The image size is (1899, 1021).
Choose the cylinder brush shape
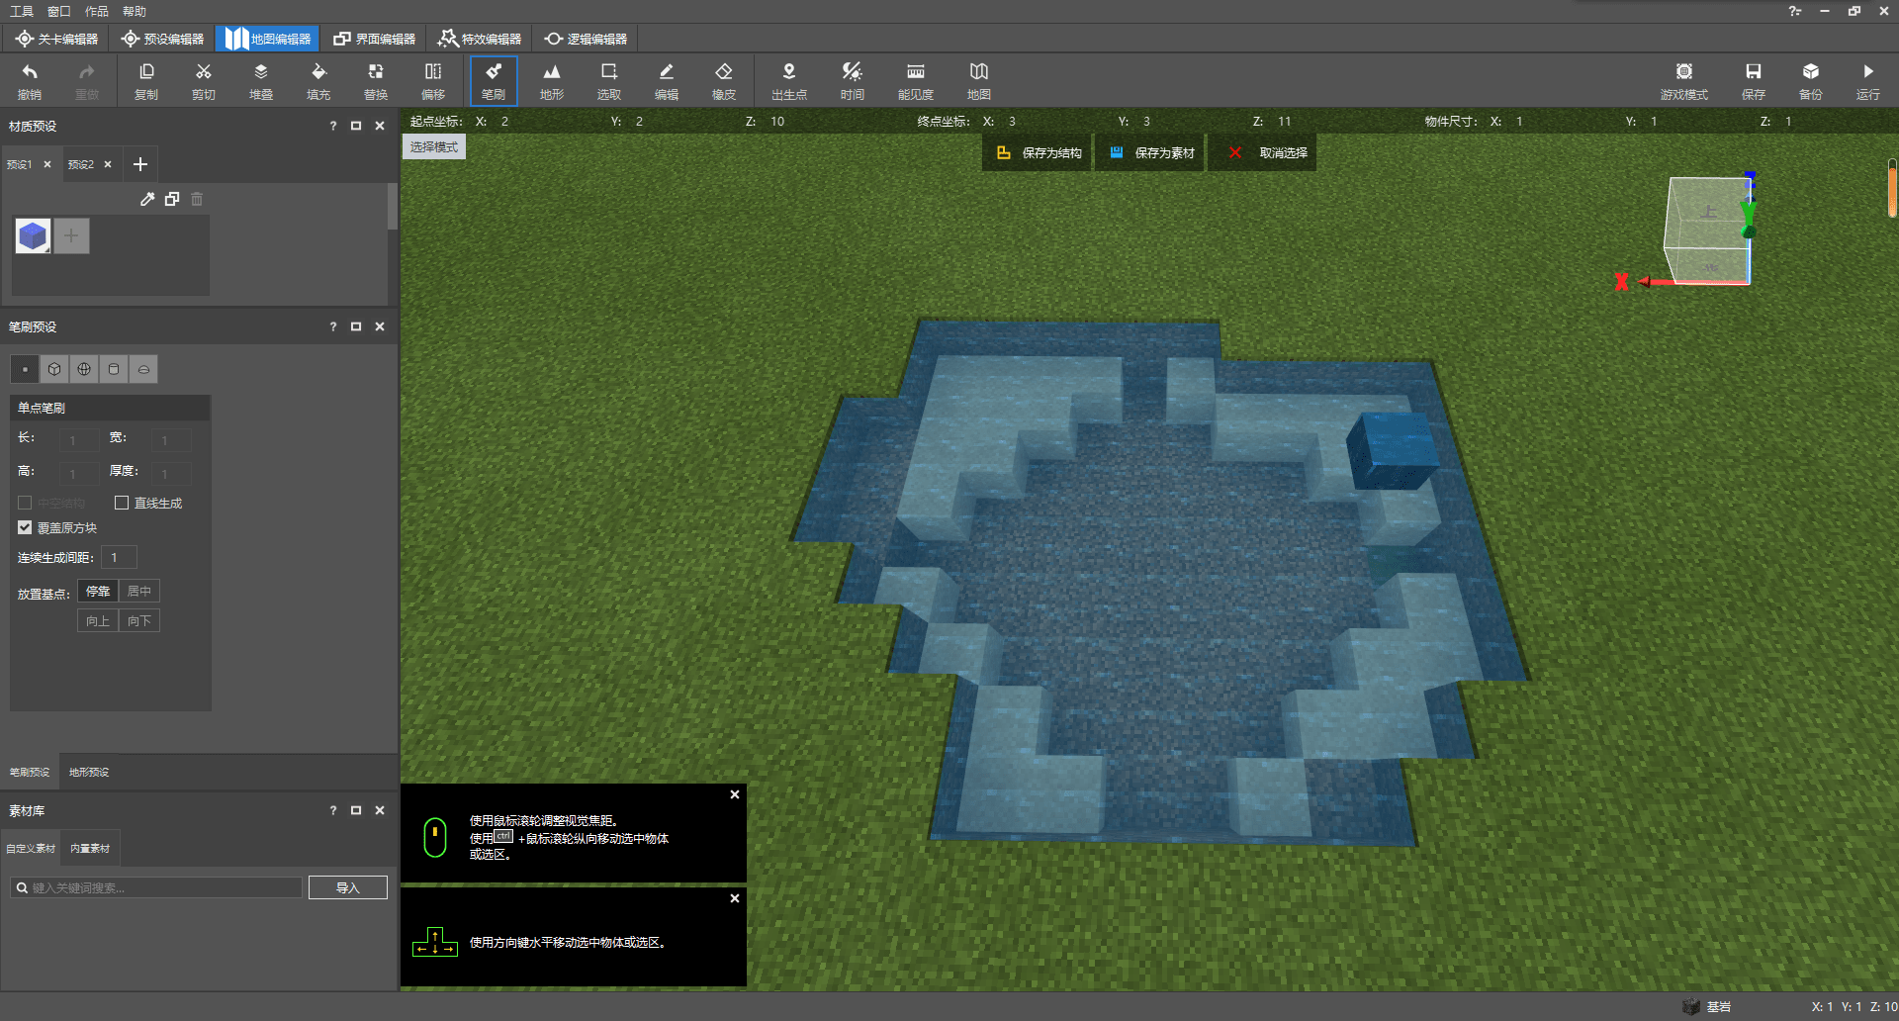[x=114, y=369]
